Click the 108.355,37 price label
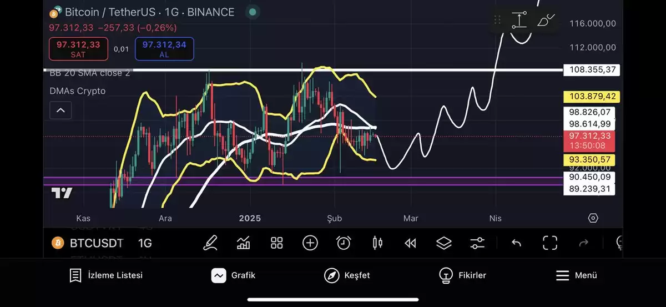This screenshot has height=307, width=666. (x=591, y=70)
